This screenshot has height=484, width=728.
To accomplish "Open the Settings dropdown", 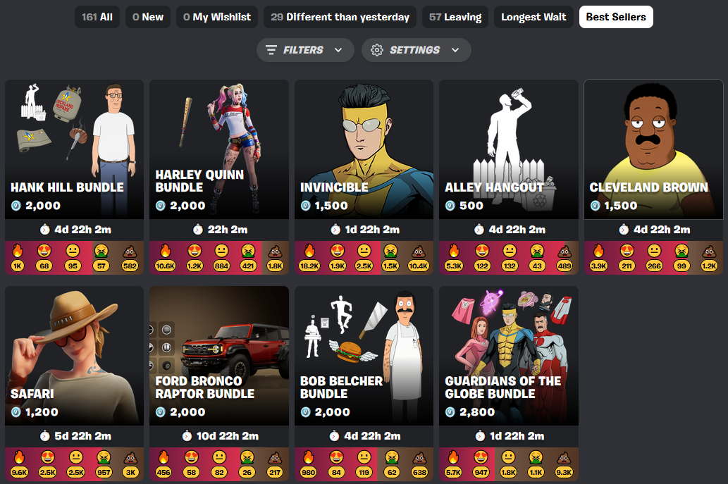I will point(416,50).
